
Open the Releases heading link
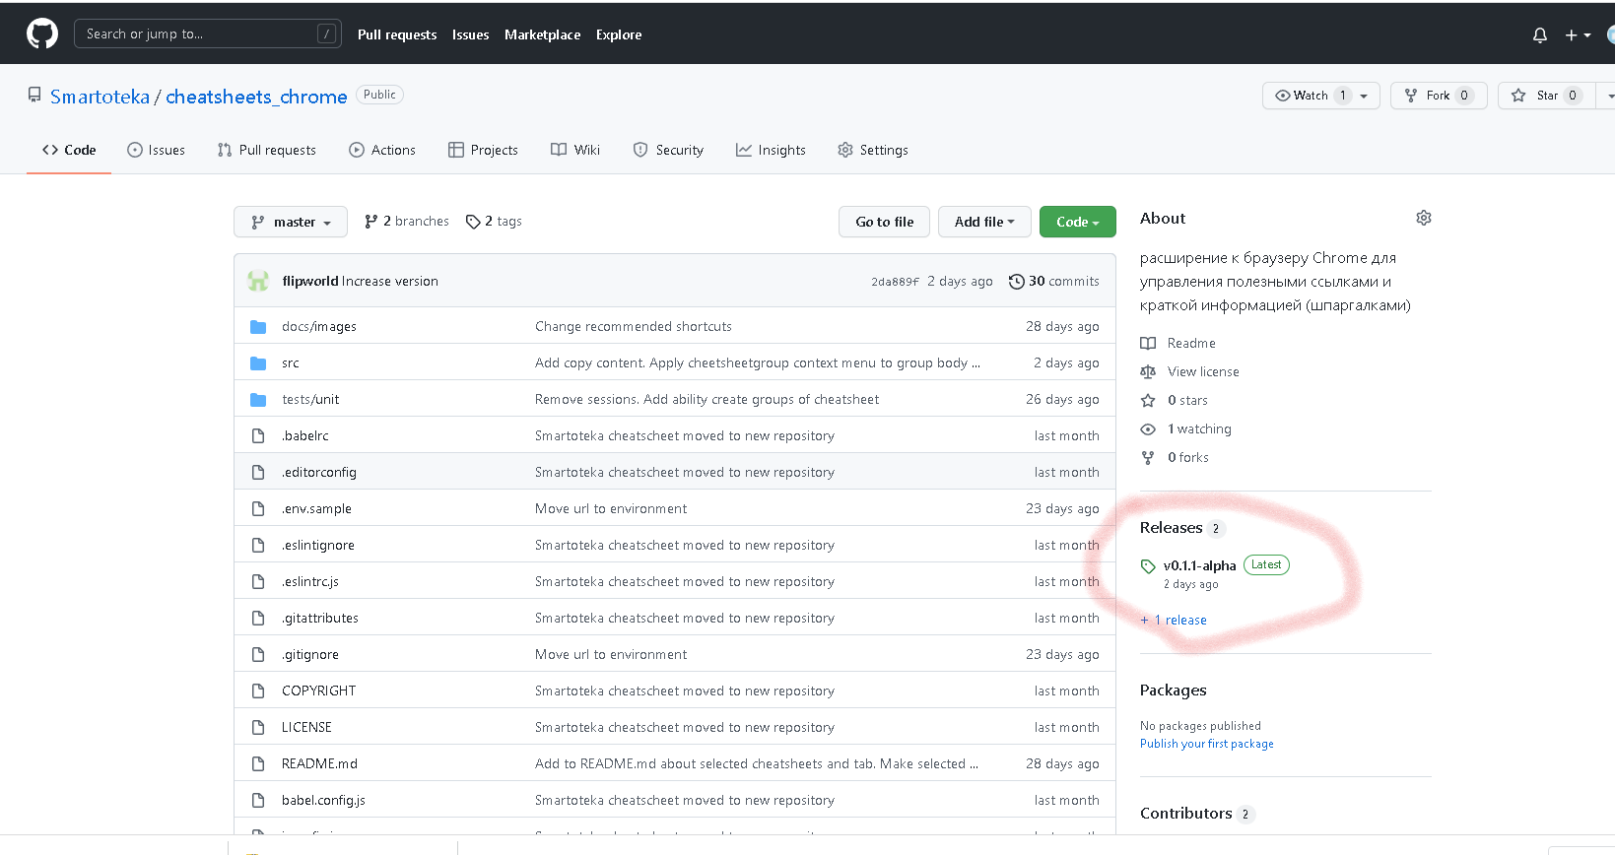click(1171, 528)
